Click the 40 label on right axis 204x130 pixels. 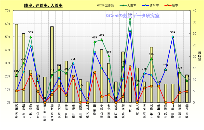[x=194, y=11]
